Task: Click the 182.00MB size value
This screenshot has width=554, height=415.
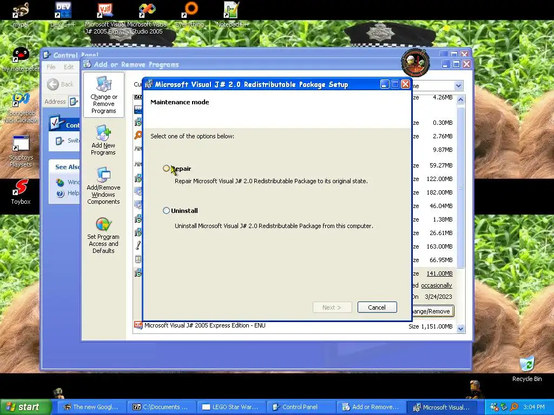Action: click(439, 192)
